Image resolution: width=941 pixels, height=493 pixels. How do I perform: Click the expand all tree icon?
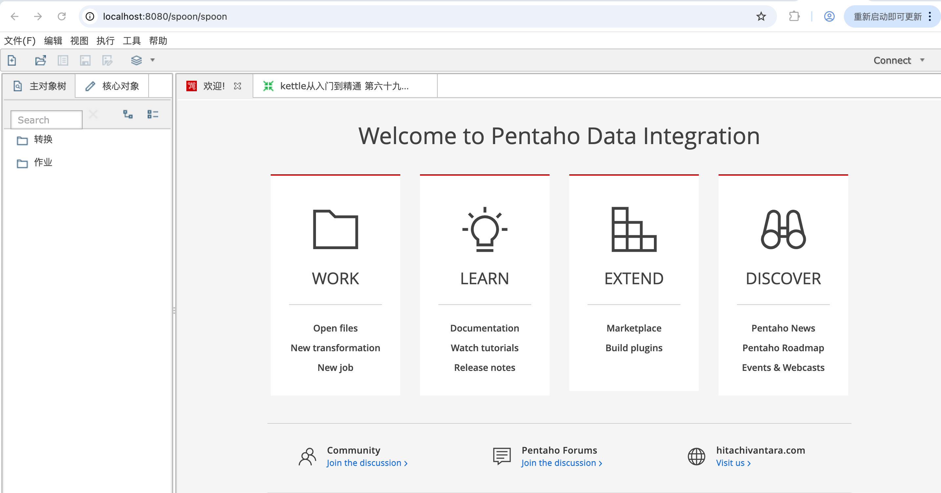point(128,114)
